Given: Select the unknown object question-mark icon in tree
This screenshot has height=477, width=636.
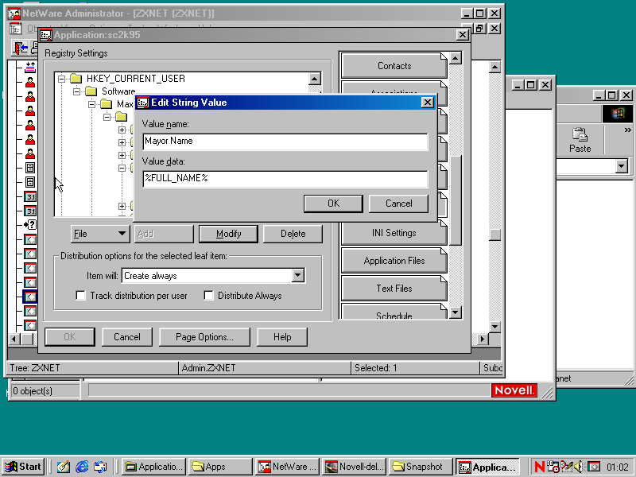Looking at the screenshot, I should [x=30, y=224].
